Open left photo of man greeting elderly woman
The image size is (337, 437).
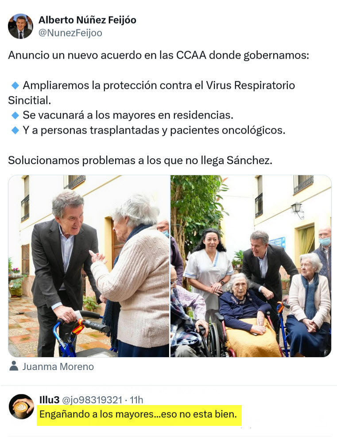(x=89, y=266)
